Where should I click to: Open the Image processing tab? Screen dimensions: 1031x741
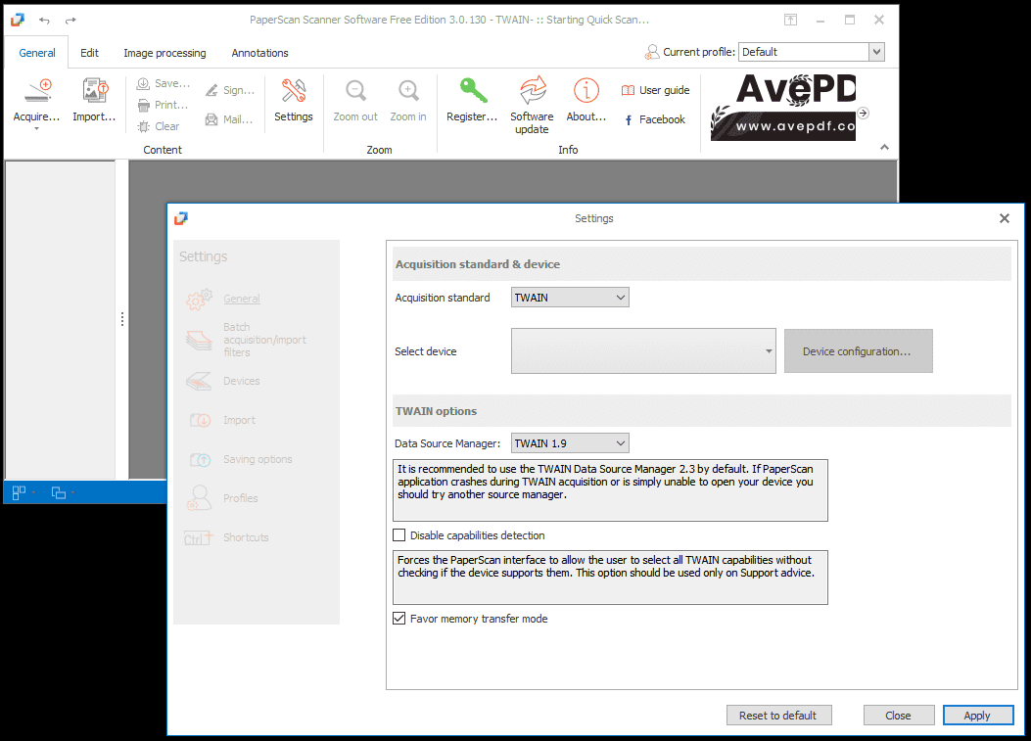[164, 53]
